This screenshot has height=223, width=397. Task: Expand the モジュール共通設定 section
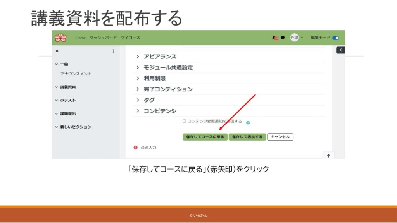(x=168, y=67)
